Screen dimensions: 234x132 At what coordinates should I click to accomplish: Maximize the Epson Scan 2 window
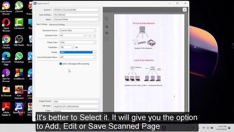[x=177, y=3]
